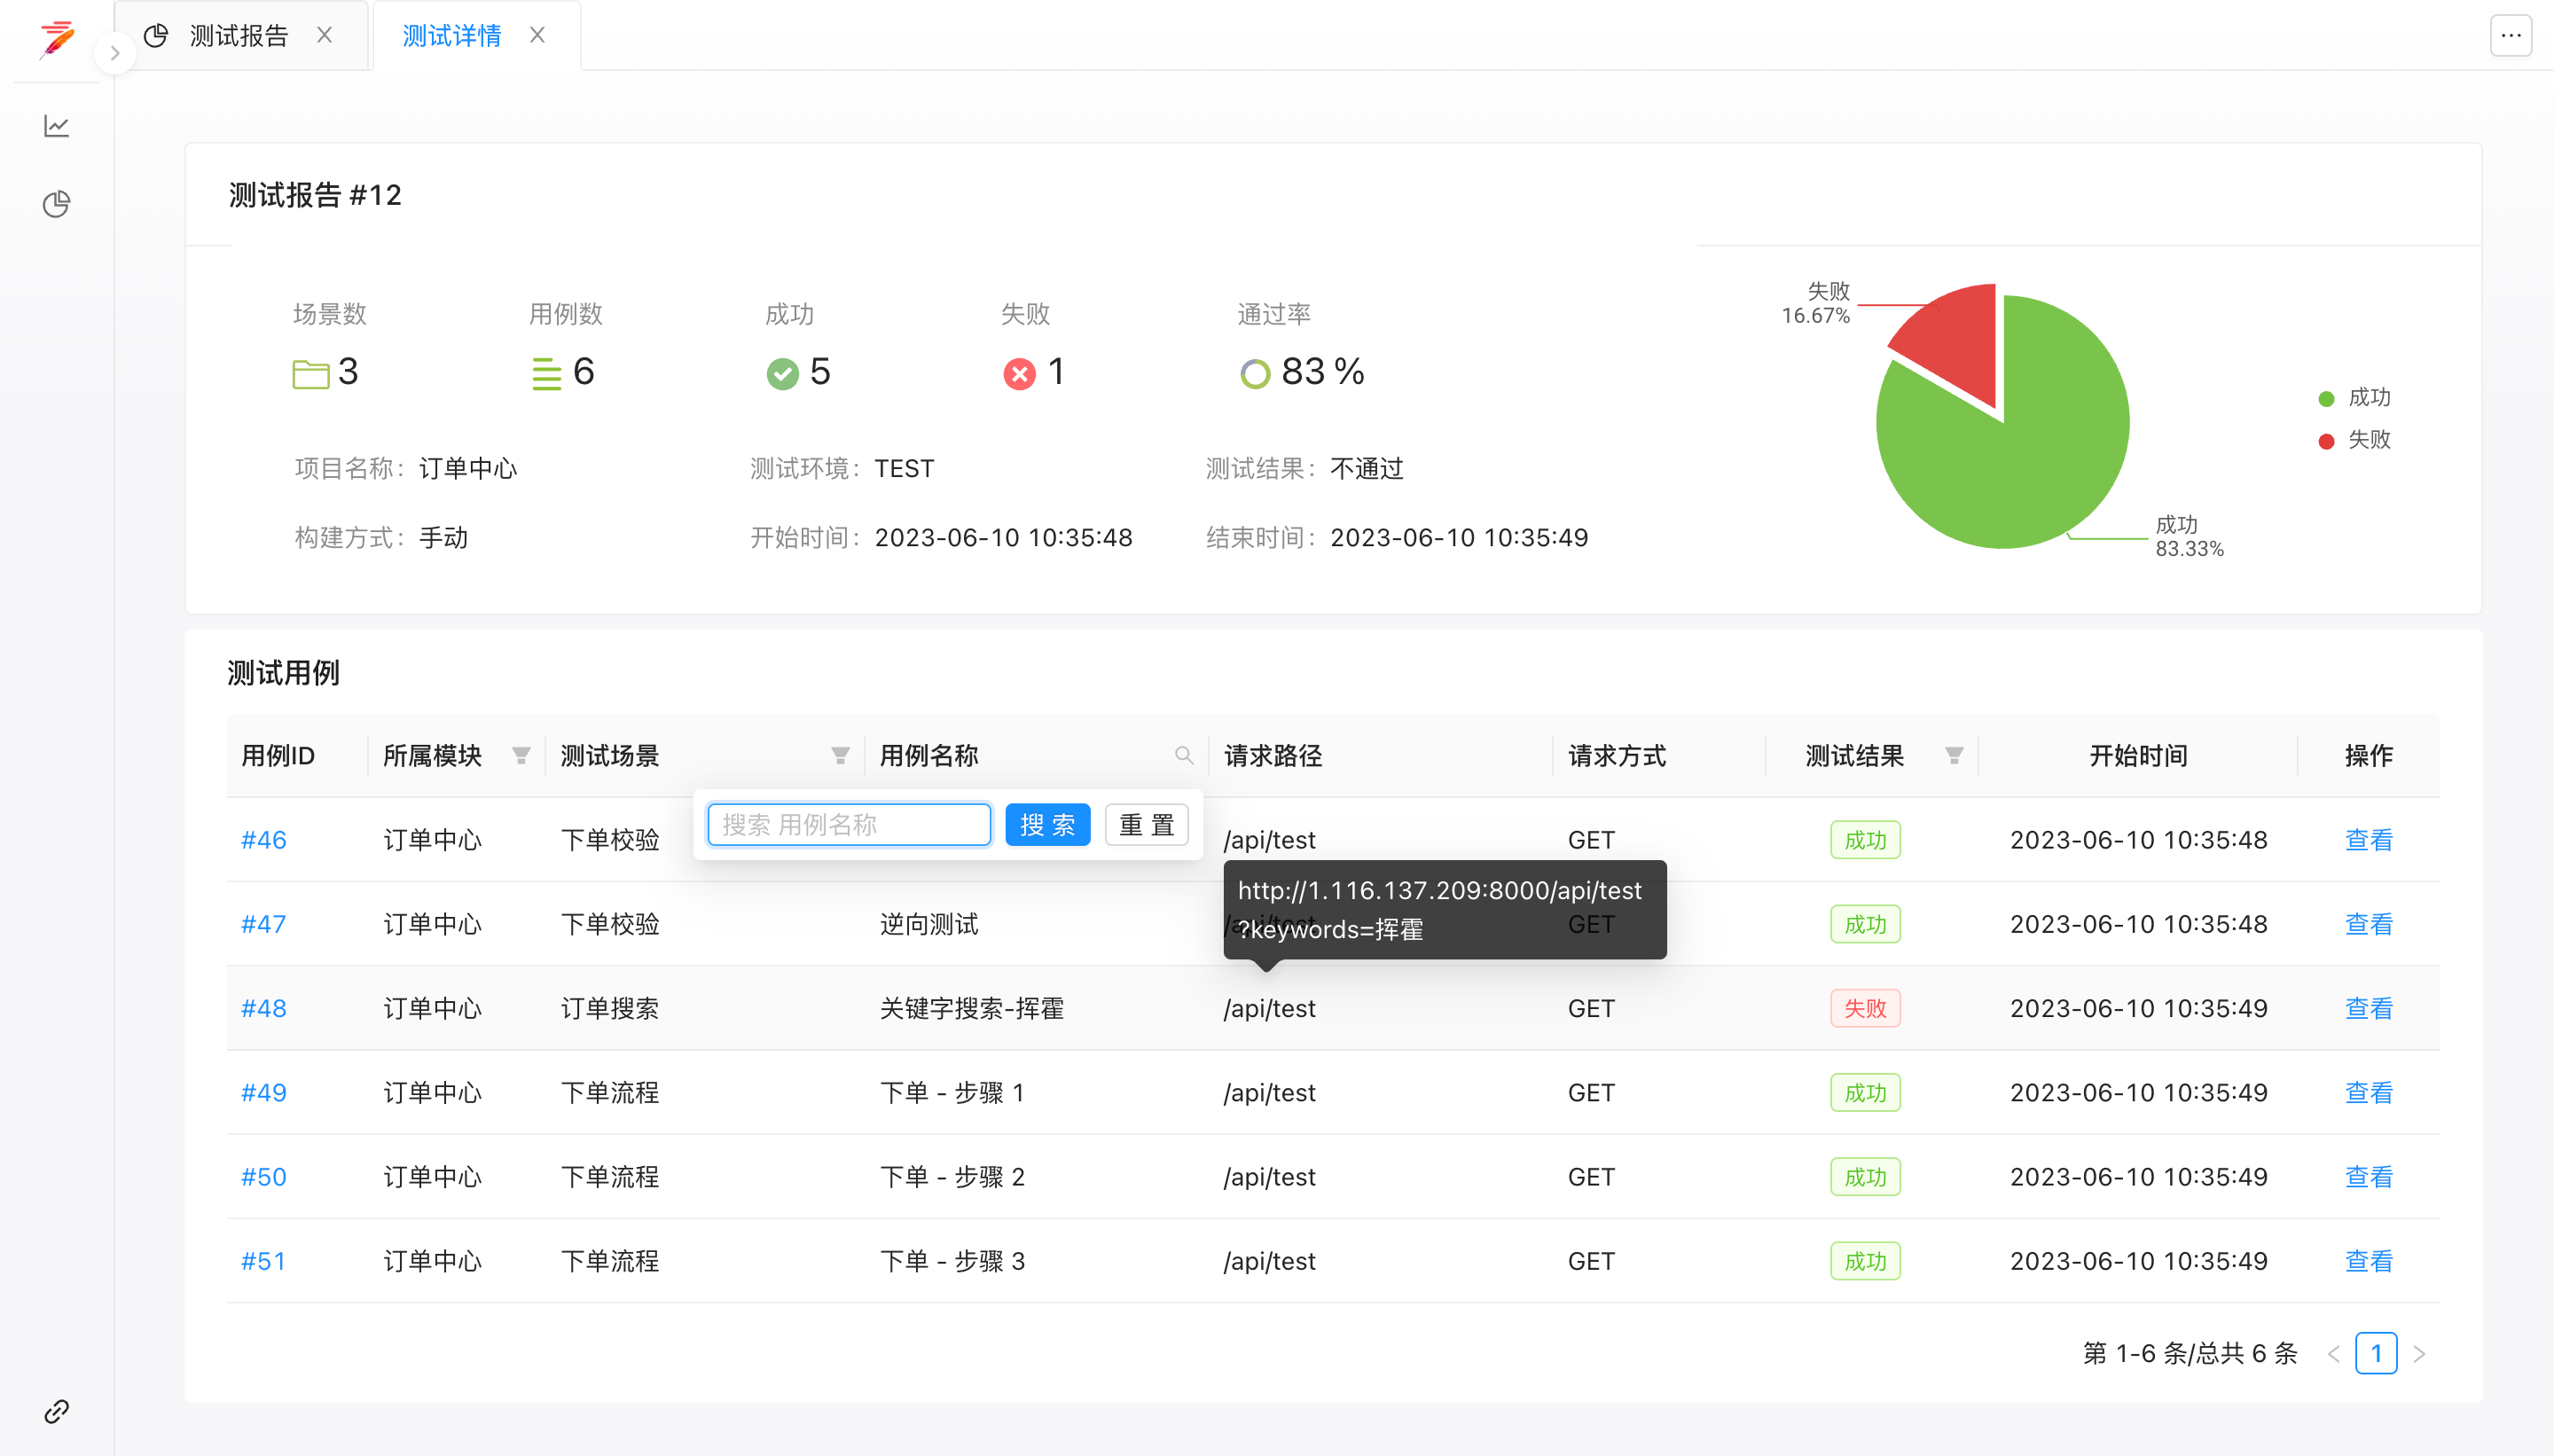Open case #48 link
Viewport: 2554px width, 1456px height.
click(x=263, y=1008)
